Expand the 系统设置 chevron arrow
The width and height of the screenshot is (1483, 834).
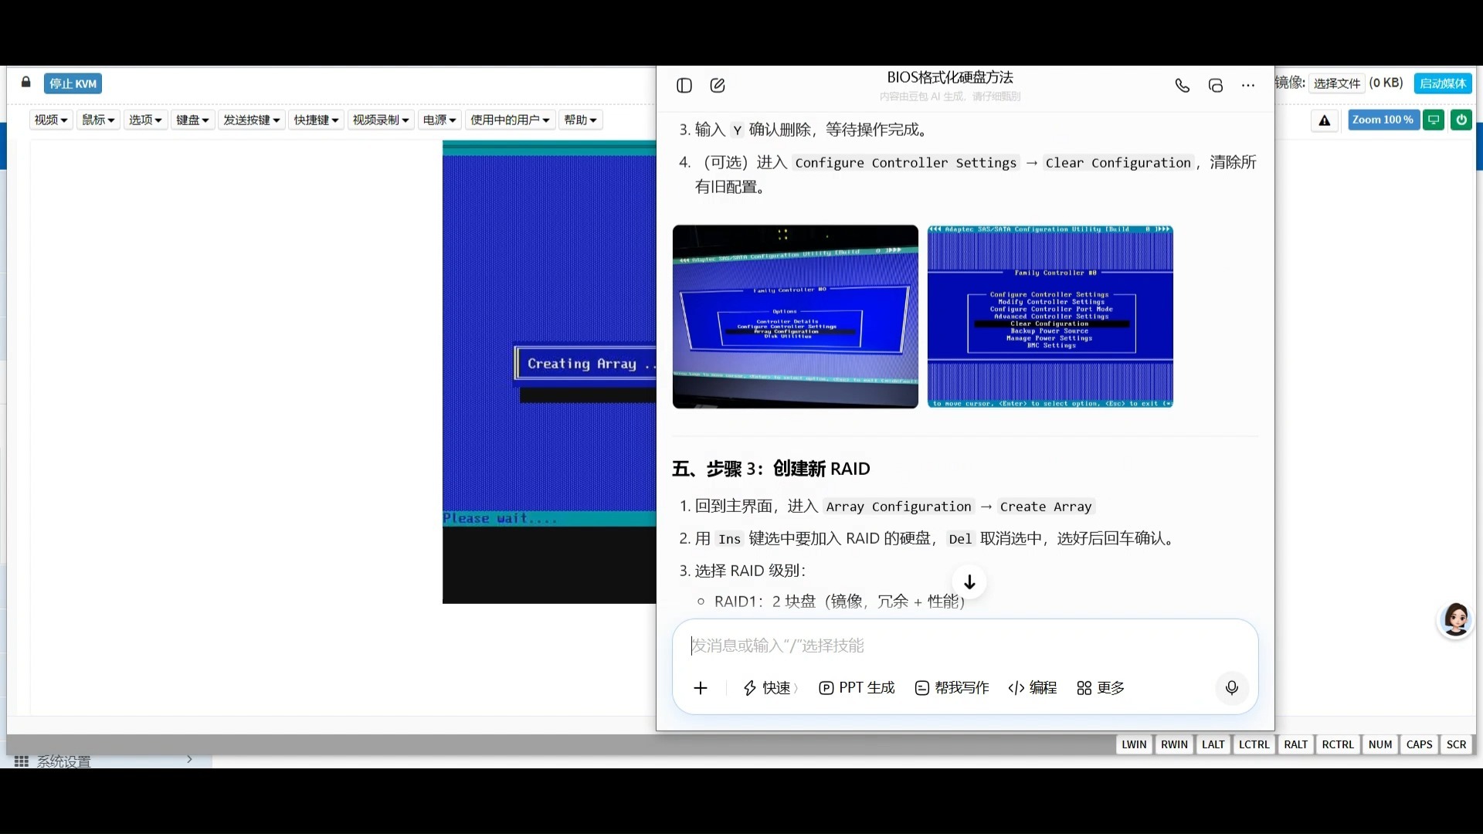click(189, 760)
